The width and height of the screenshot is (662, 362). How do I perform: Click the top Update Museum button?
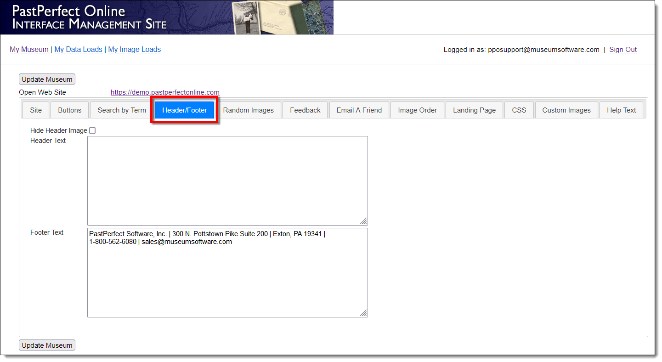(47, 79)
